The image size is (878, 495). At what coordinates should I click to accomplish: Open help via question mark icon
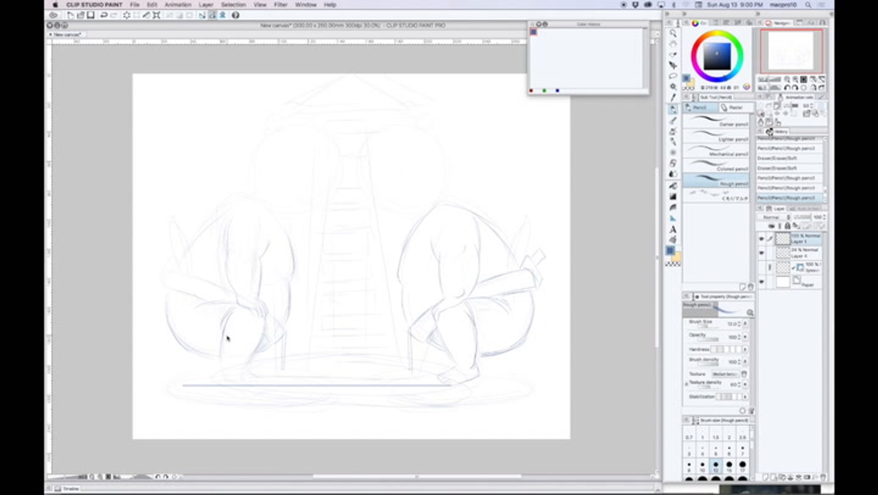(235, 15)
